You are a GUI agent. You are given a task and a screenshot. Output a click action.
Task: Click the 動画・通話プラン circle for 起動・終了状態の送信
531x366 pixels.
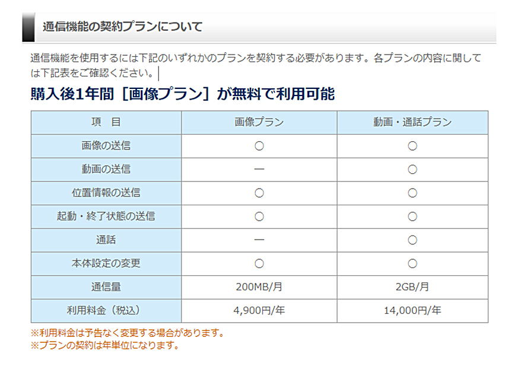pyautogui.click(x=412, y=217)
